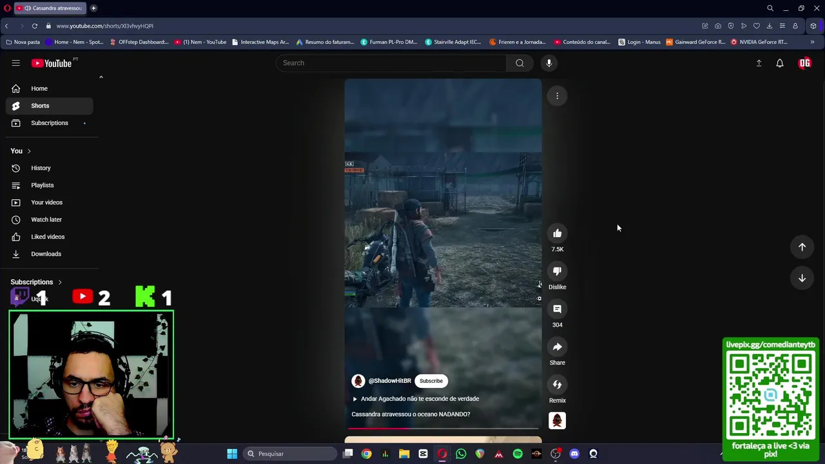Screen dimensions: 825x464
Task: Go to the YouTube logo home link
Action: pos(52,63)
